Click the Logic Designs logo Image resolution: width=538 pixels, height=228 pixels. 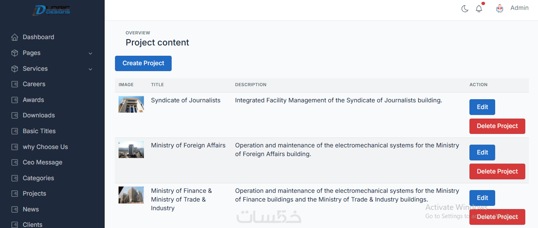(52, 10)
